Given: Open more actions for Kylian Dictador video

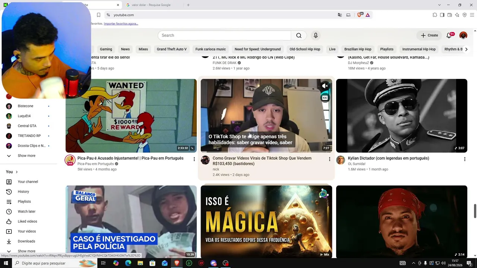Looking at the screenshot, I should click(464, 159).
